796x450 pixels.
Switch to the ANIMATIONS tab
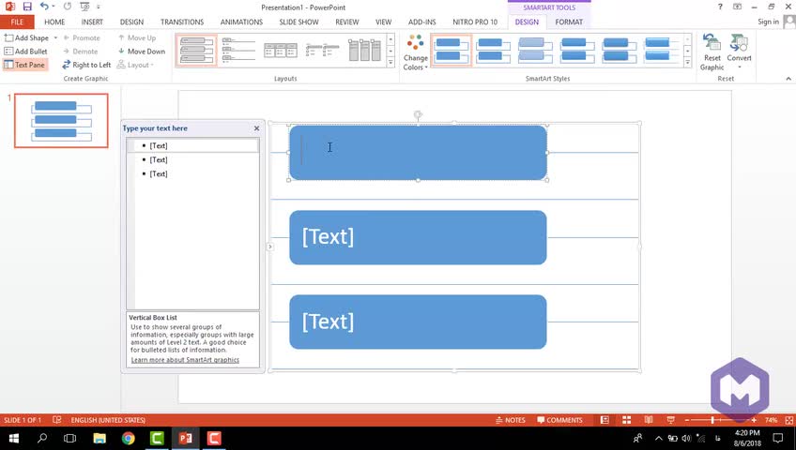click(241, 22)
